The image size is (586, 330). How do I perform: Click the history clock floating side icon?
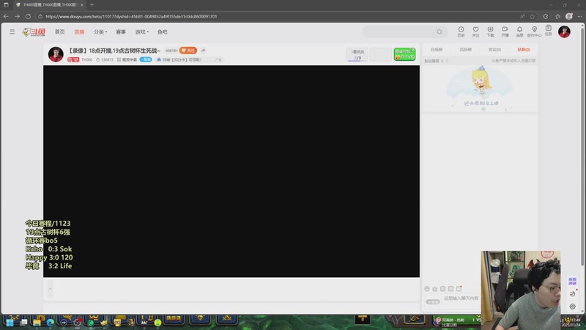[x=572, y=294]
